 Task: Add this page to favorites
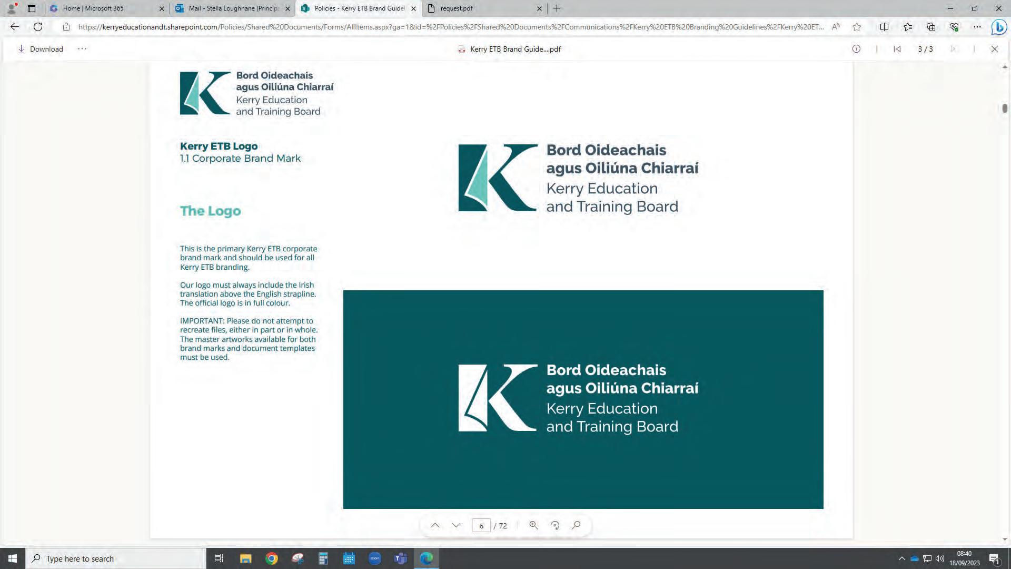(857, 27)
